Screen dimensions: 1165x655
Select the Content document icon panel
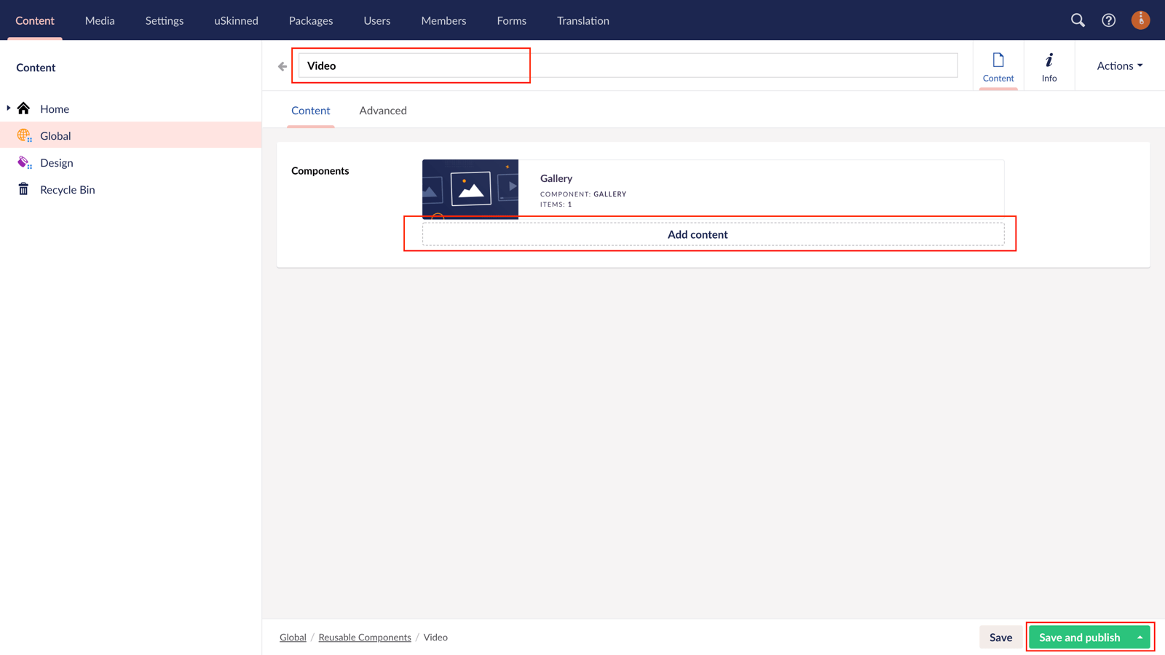click(998, 65)
